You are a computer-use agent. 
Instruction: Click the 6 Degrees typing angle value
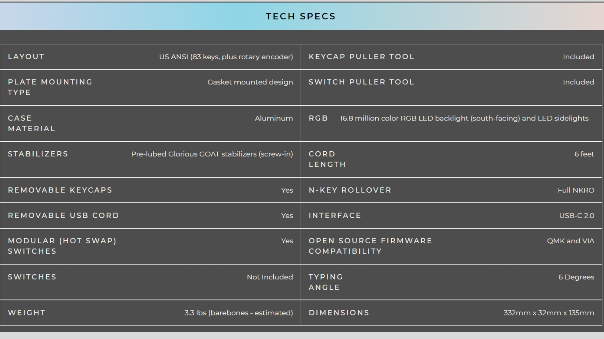tap(576, 277)
